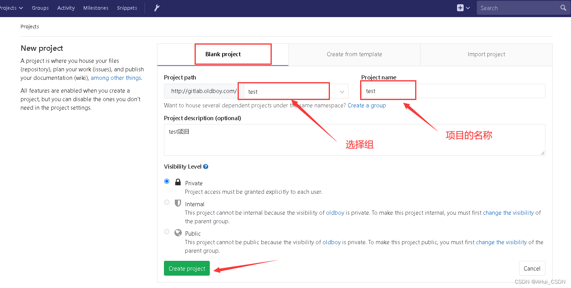The height and width of the screenshot is (288, 571).
Task: Select the Internal visibility radio button
Action: 167,202
